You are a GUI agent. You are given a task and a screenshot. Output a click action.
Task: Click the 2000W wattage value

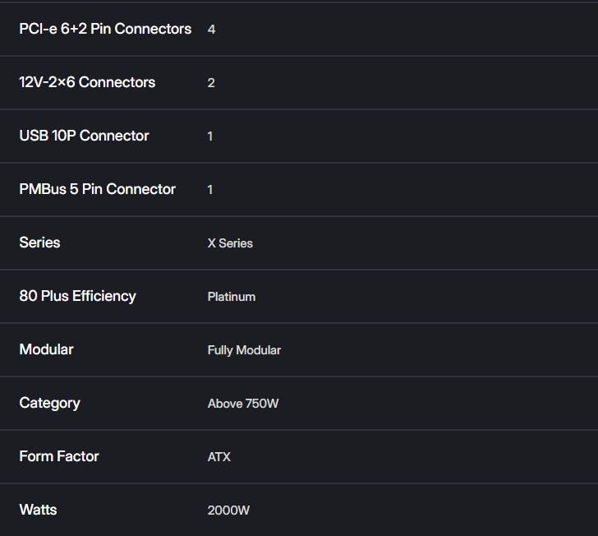[x=228, y=511]
